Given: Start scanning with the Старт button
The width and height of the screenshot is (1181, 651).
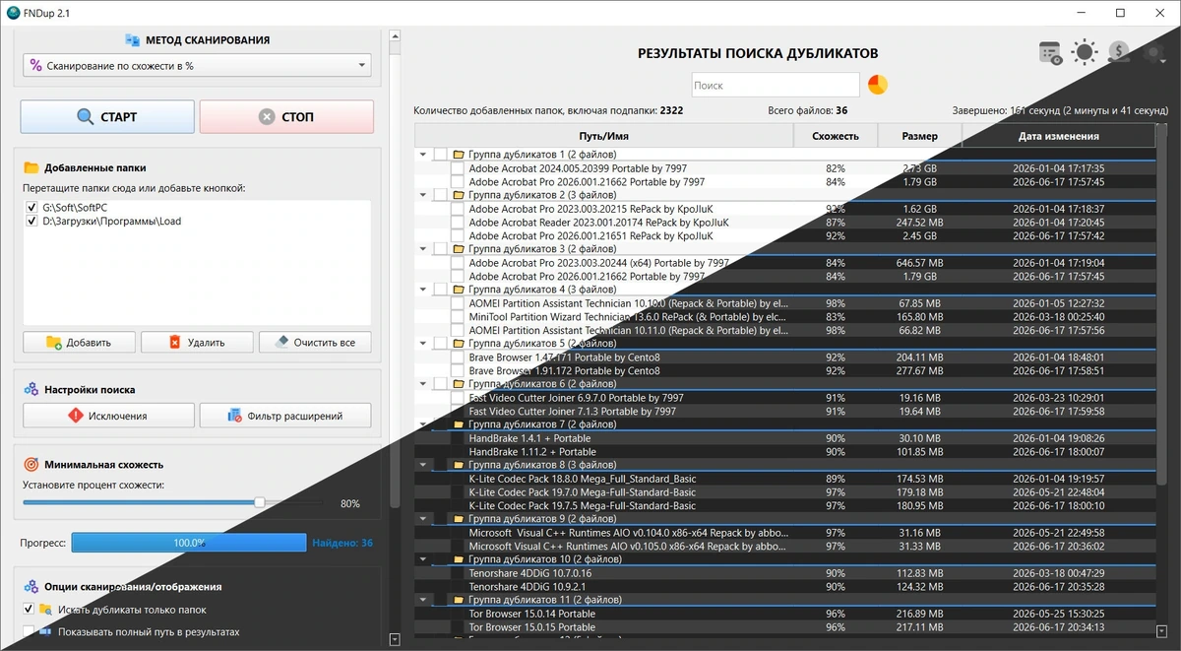Looking at the screenshot, I should [107, 116].
